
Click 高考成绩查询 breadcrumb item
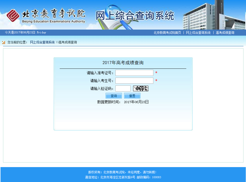coord(68,42)
